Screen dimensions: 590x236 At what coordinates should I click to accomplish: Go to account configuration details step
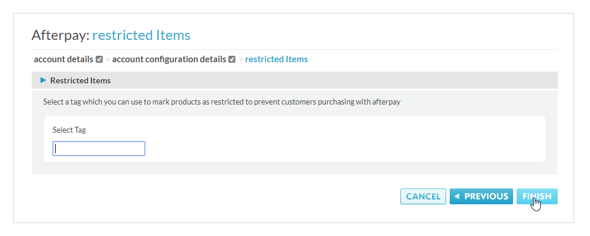coord(169,59)
